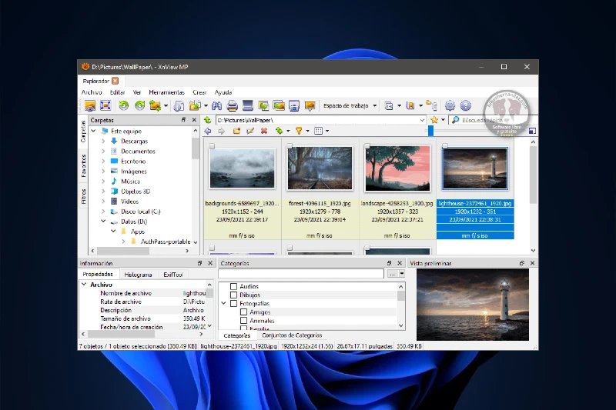Go to parent folder with green up arrow
The width and height of the screenshot is (616, 410).
click(x=207, y=120)
